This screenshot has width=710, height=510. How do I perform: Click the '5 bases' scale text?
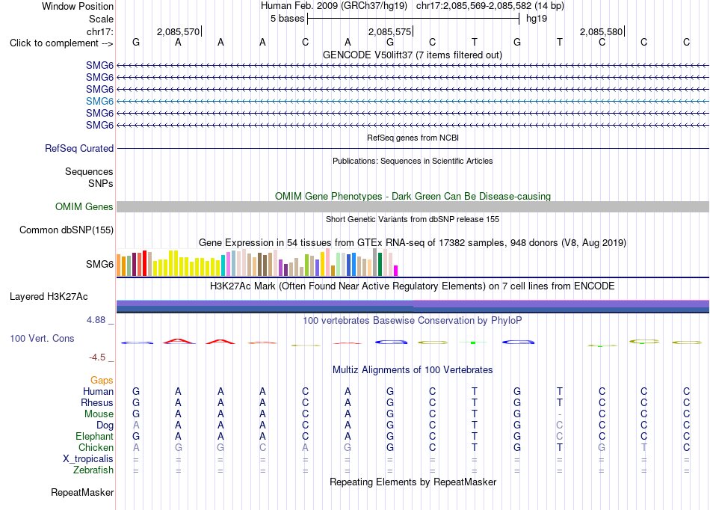(x=288, y=19)
